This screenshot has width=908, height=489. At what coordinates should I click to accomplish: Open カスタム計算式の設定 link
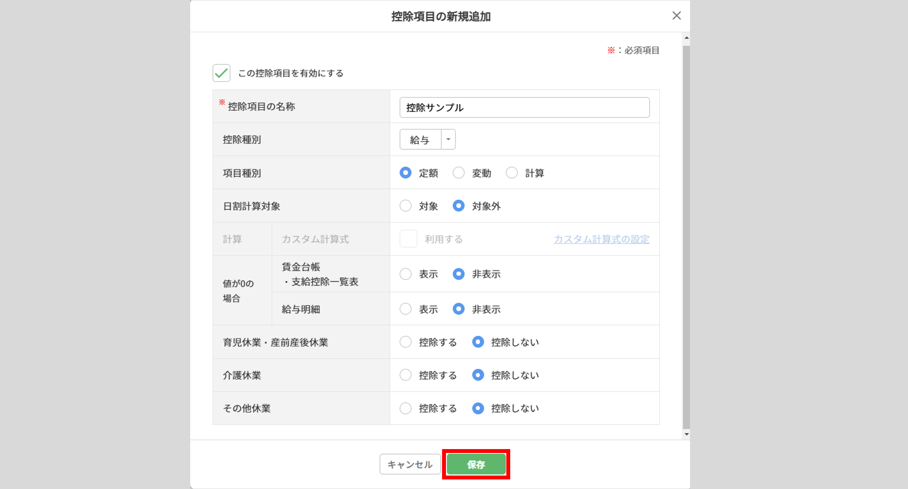tap(601, 239)
